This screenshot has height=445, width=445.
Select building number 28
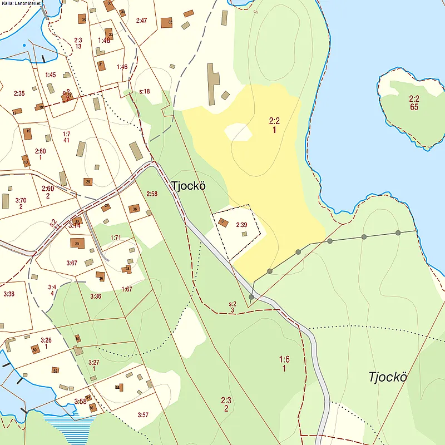127,269
